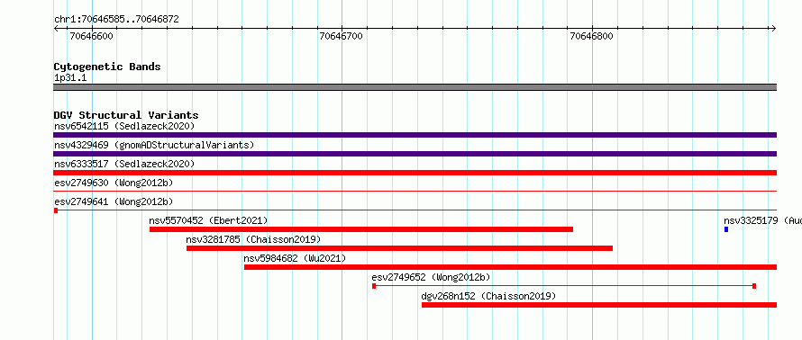
Task: Click the nsv6333517 (Sedlazeck2020) label
Action: coord(124,164)
